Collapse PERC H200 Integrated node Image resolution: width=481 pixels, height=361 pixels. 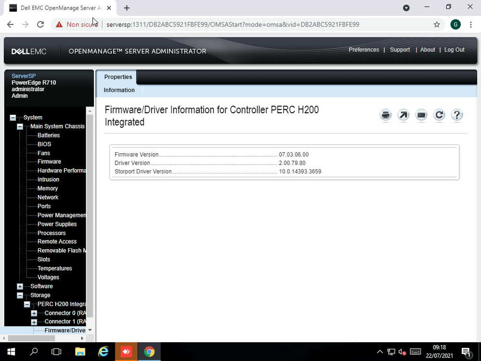[27, 304]
